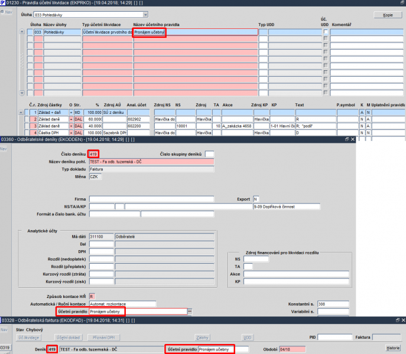Click the Zálohy button
The height and width of the screenshot is (354, 406).
pyautogui.click(x=202, y=337)
